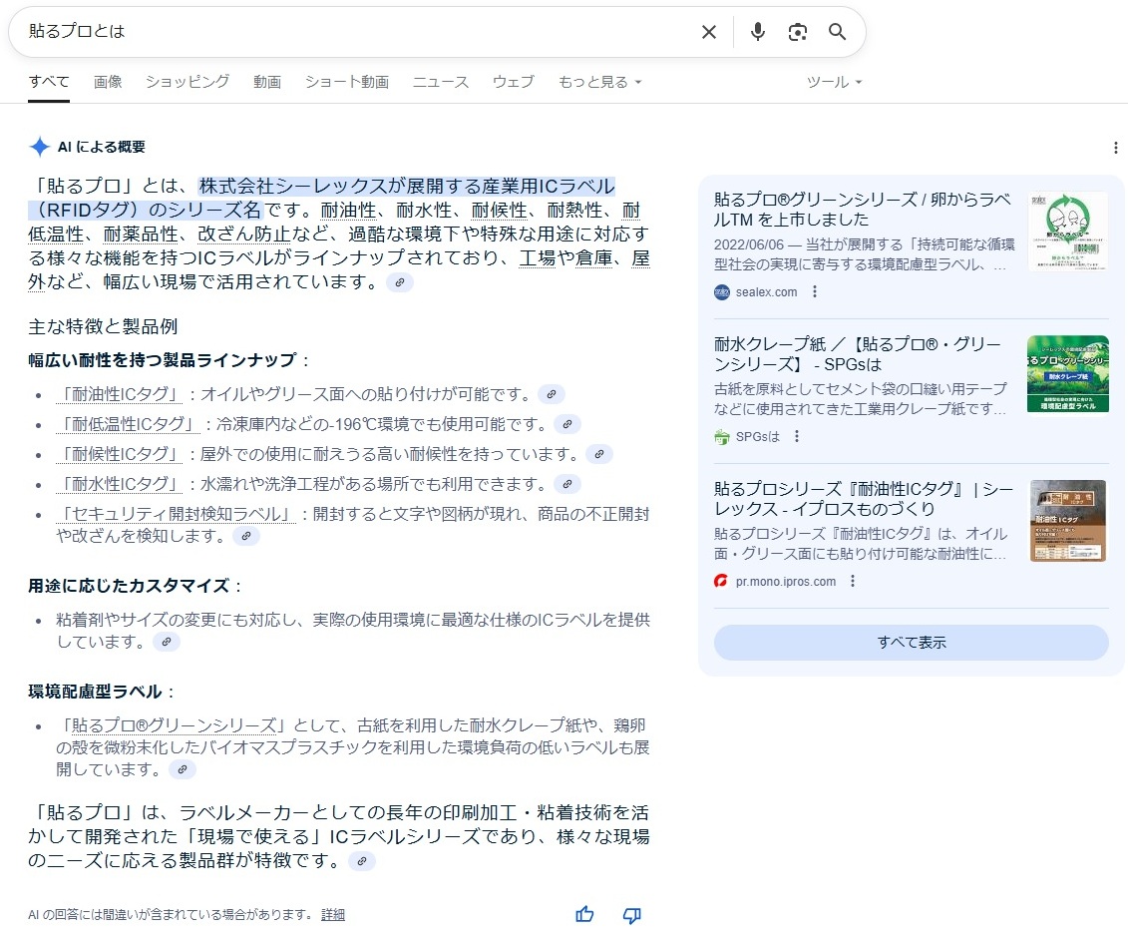Give thumbs down to AI overview

pos(631,914)
